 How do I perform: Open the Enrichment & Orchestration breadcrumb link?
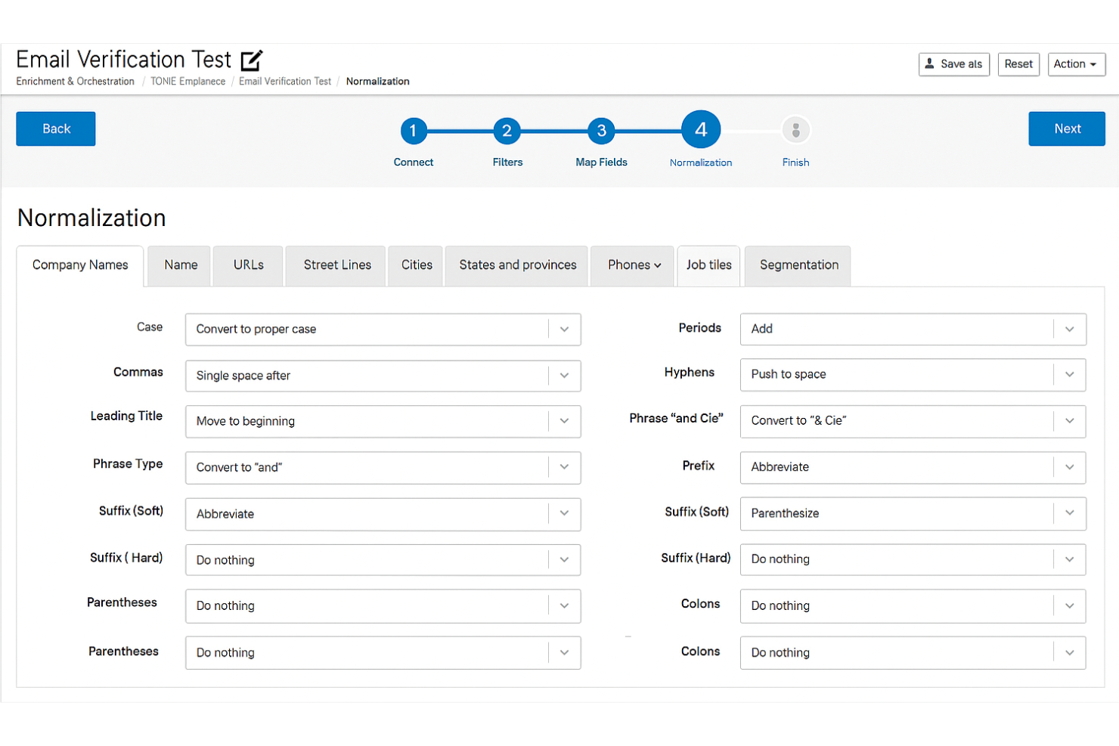coord(74,81)
